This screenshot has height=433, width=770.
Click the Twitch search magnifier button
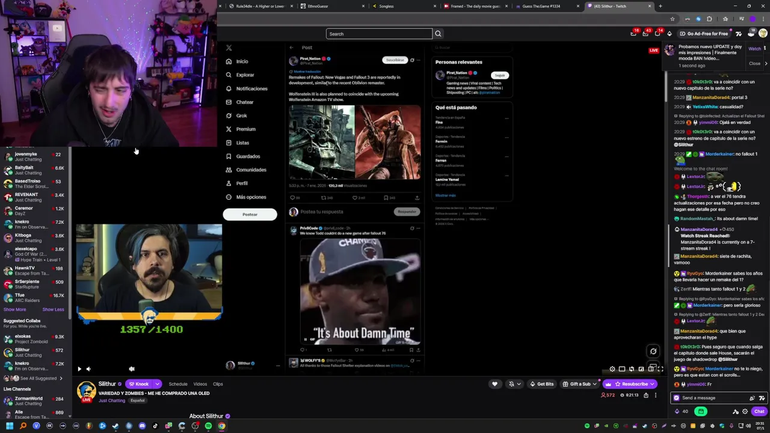coord(438,34)
